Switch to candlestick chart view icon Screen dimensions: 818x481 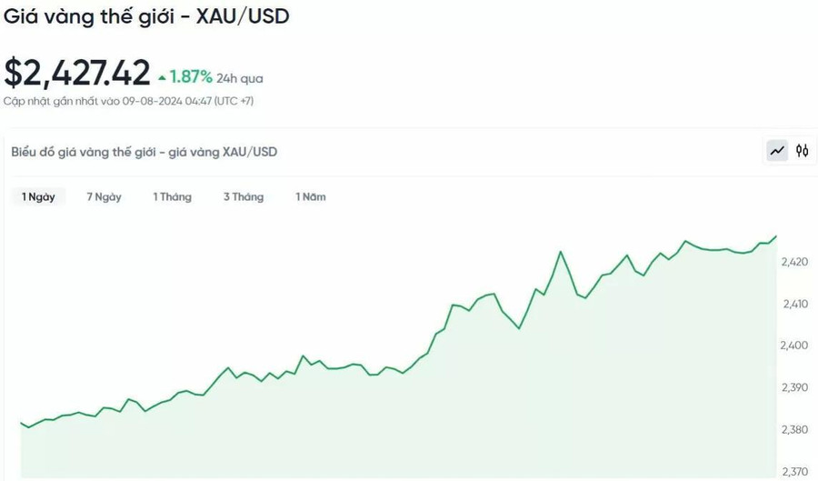[x=802, y=151]
